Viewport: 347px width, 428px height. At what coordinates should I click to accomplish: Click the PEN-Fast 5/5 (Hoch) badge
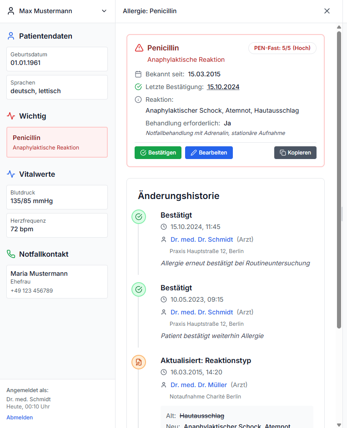[282, 48]
